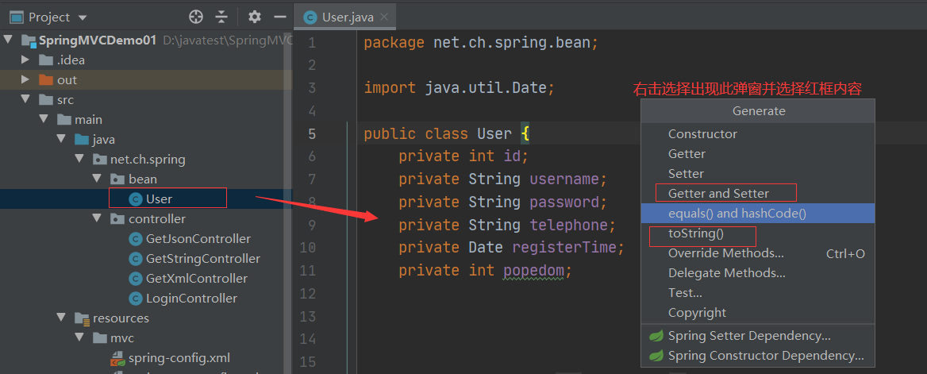The image size is (927, 374).
Task: Click the LoginController class icon
Action: pyautogui.click(x=136, y=299)
